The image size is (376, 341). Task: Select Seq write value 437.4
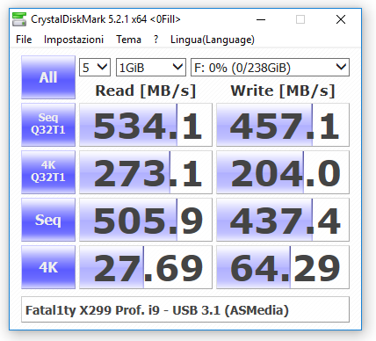(x=283, y=220)
